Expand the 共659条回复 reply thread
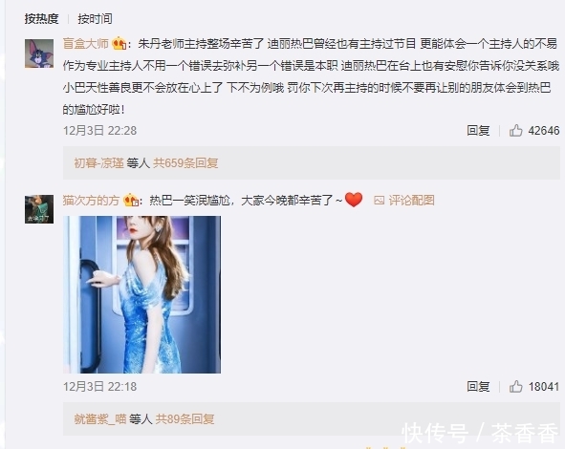This screenshot has height=449, width=565. tap(185, 163)
